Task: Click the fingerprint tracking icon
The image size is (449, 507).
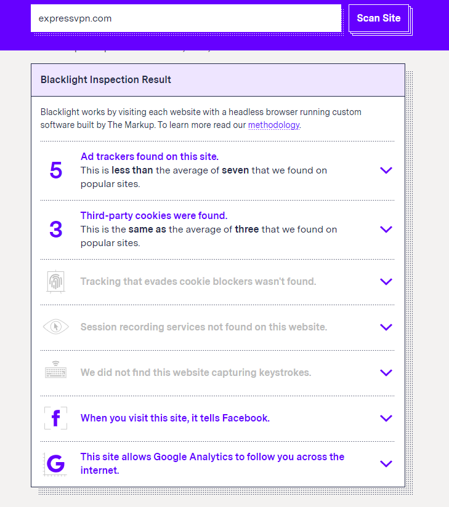Action: click(55, 282)
